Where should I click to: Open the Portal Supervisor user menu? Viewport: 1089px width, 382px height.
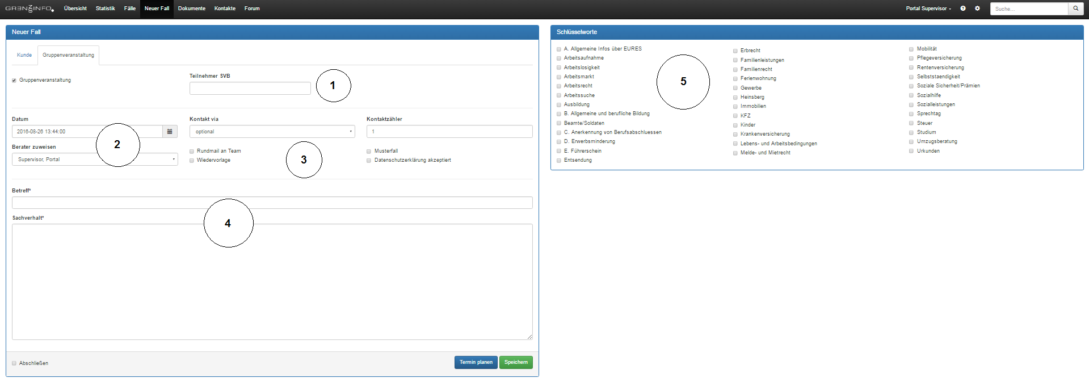pos(928,9)
